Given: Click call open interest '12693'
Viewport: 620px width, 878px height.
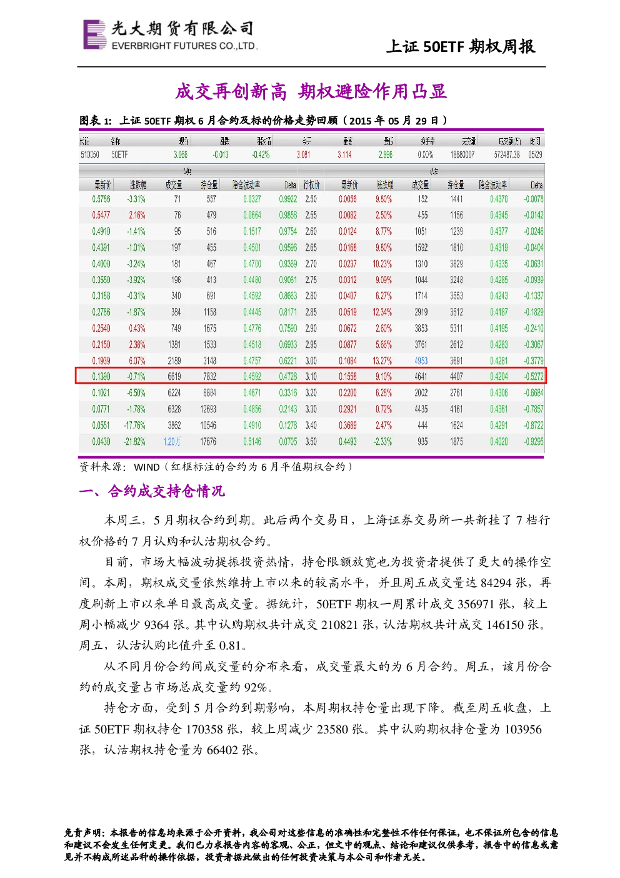Looking at the screenshot, I should pos(208,409).
